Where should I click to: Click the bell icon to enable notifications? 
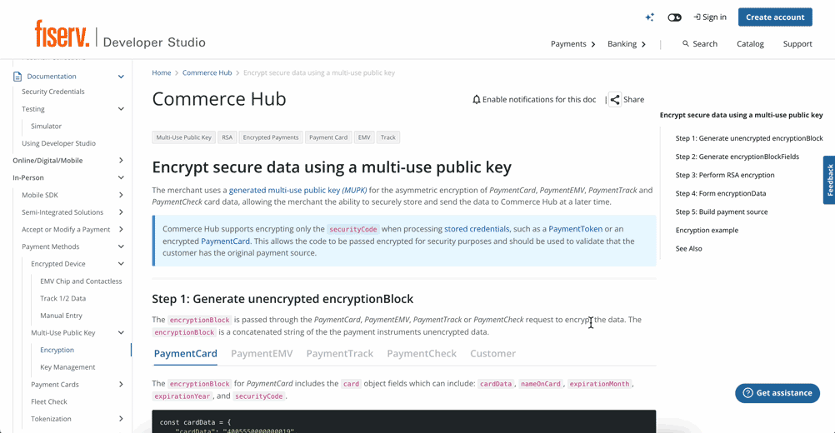point(477,100)
